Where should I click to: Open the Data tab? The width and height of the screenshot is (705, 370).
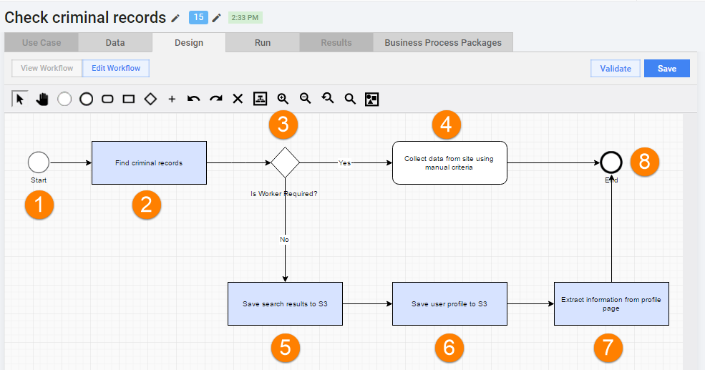(x=115, y=43)
